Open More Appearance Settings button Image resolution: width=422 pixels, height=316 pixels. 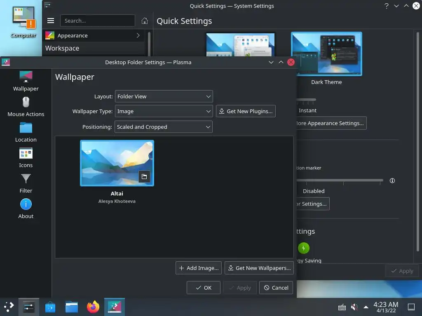[x=331, y=123]
